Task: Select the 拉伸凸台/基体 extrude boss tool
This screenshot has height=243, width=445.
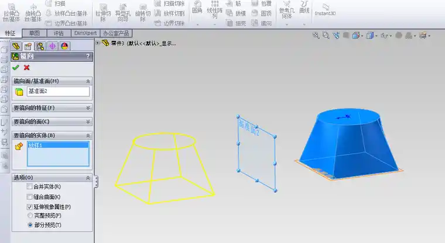Action: (x=11, y=13)
